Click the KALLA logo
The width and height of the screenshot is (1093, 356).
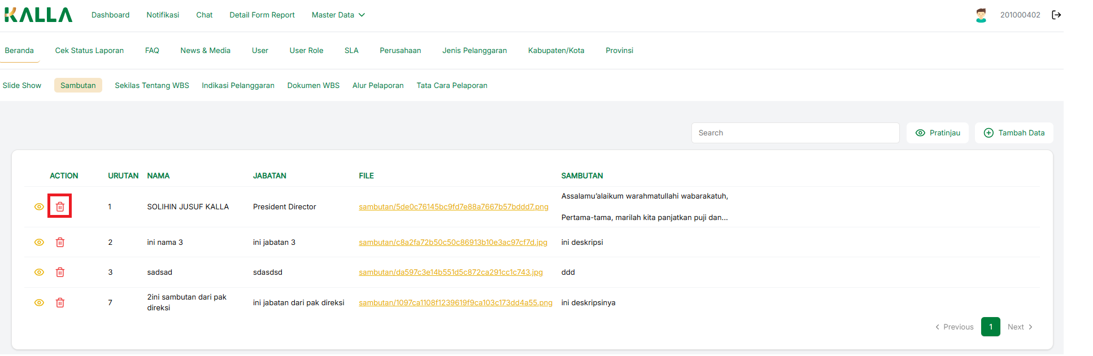tap(38, 15)
